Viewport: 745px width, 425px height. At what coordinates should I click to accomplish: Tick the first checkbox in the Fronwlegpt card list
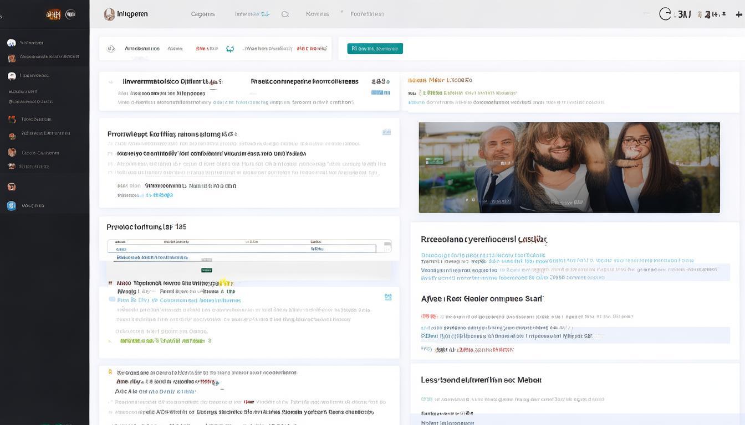click(x=110, y=154)
